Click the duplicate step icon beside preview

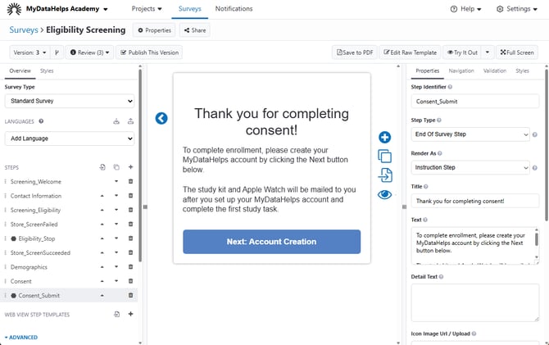(384, 156)
